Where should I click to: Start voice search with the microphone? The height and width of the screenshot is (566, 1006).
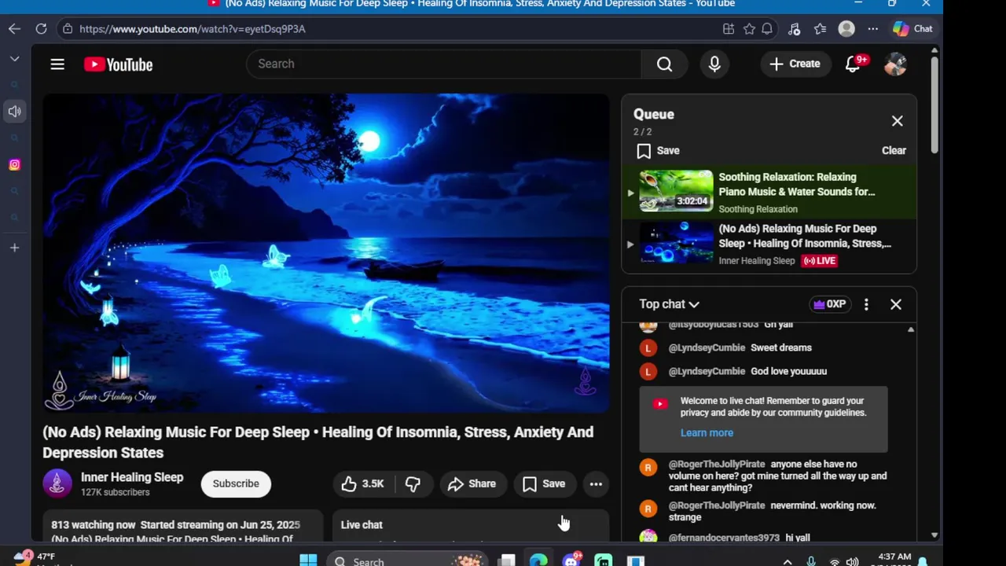(714, 64)
